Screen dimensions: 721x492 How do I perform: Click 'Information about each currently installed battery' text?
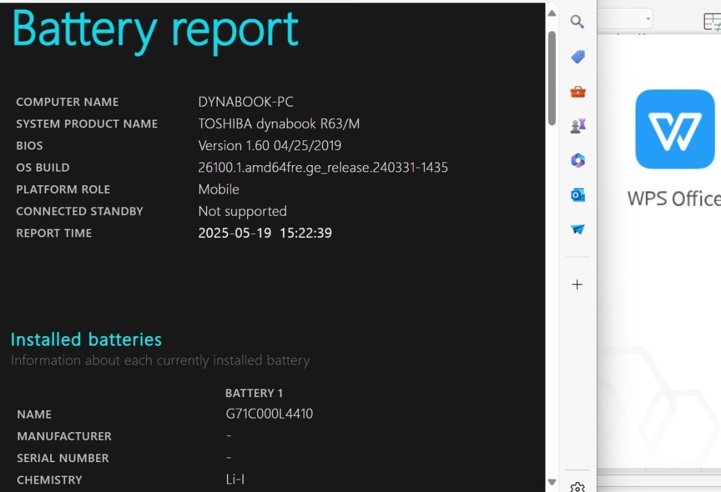pyautogui.click(x=160, y=360)
